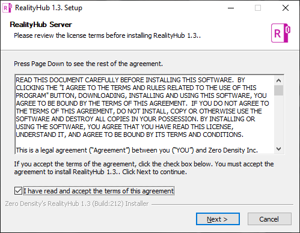Uncheck the accept terms checkbox
The width and height of the screenshot is (300, 233).
(18, 190)
